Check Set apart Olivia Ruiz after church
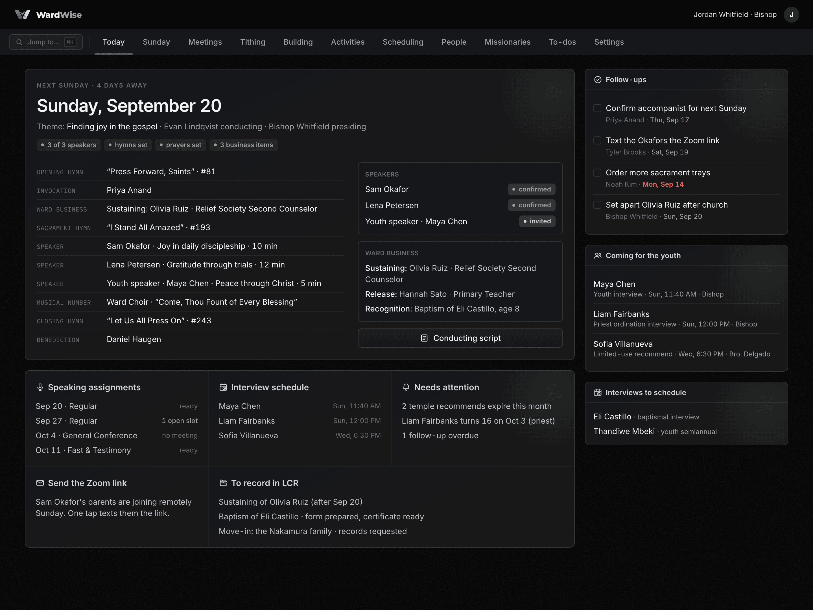 click(x=597, y=205)
